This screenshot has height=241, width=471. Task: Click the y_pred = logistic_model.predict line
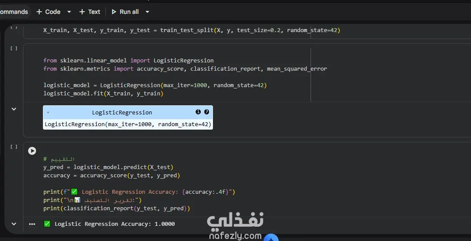pyautogui.click(x=108, y=167)
